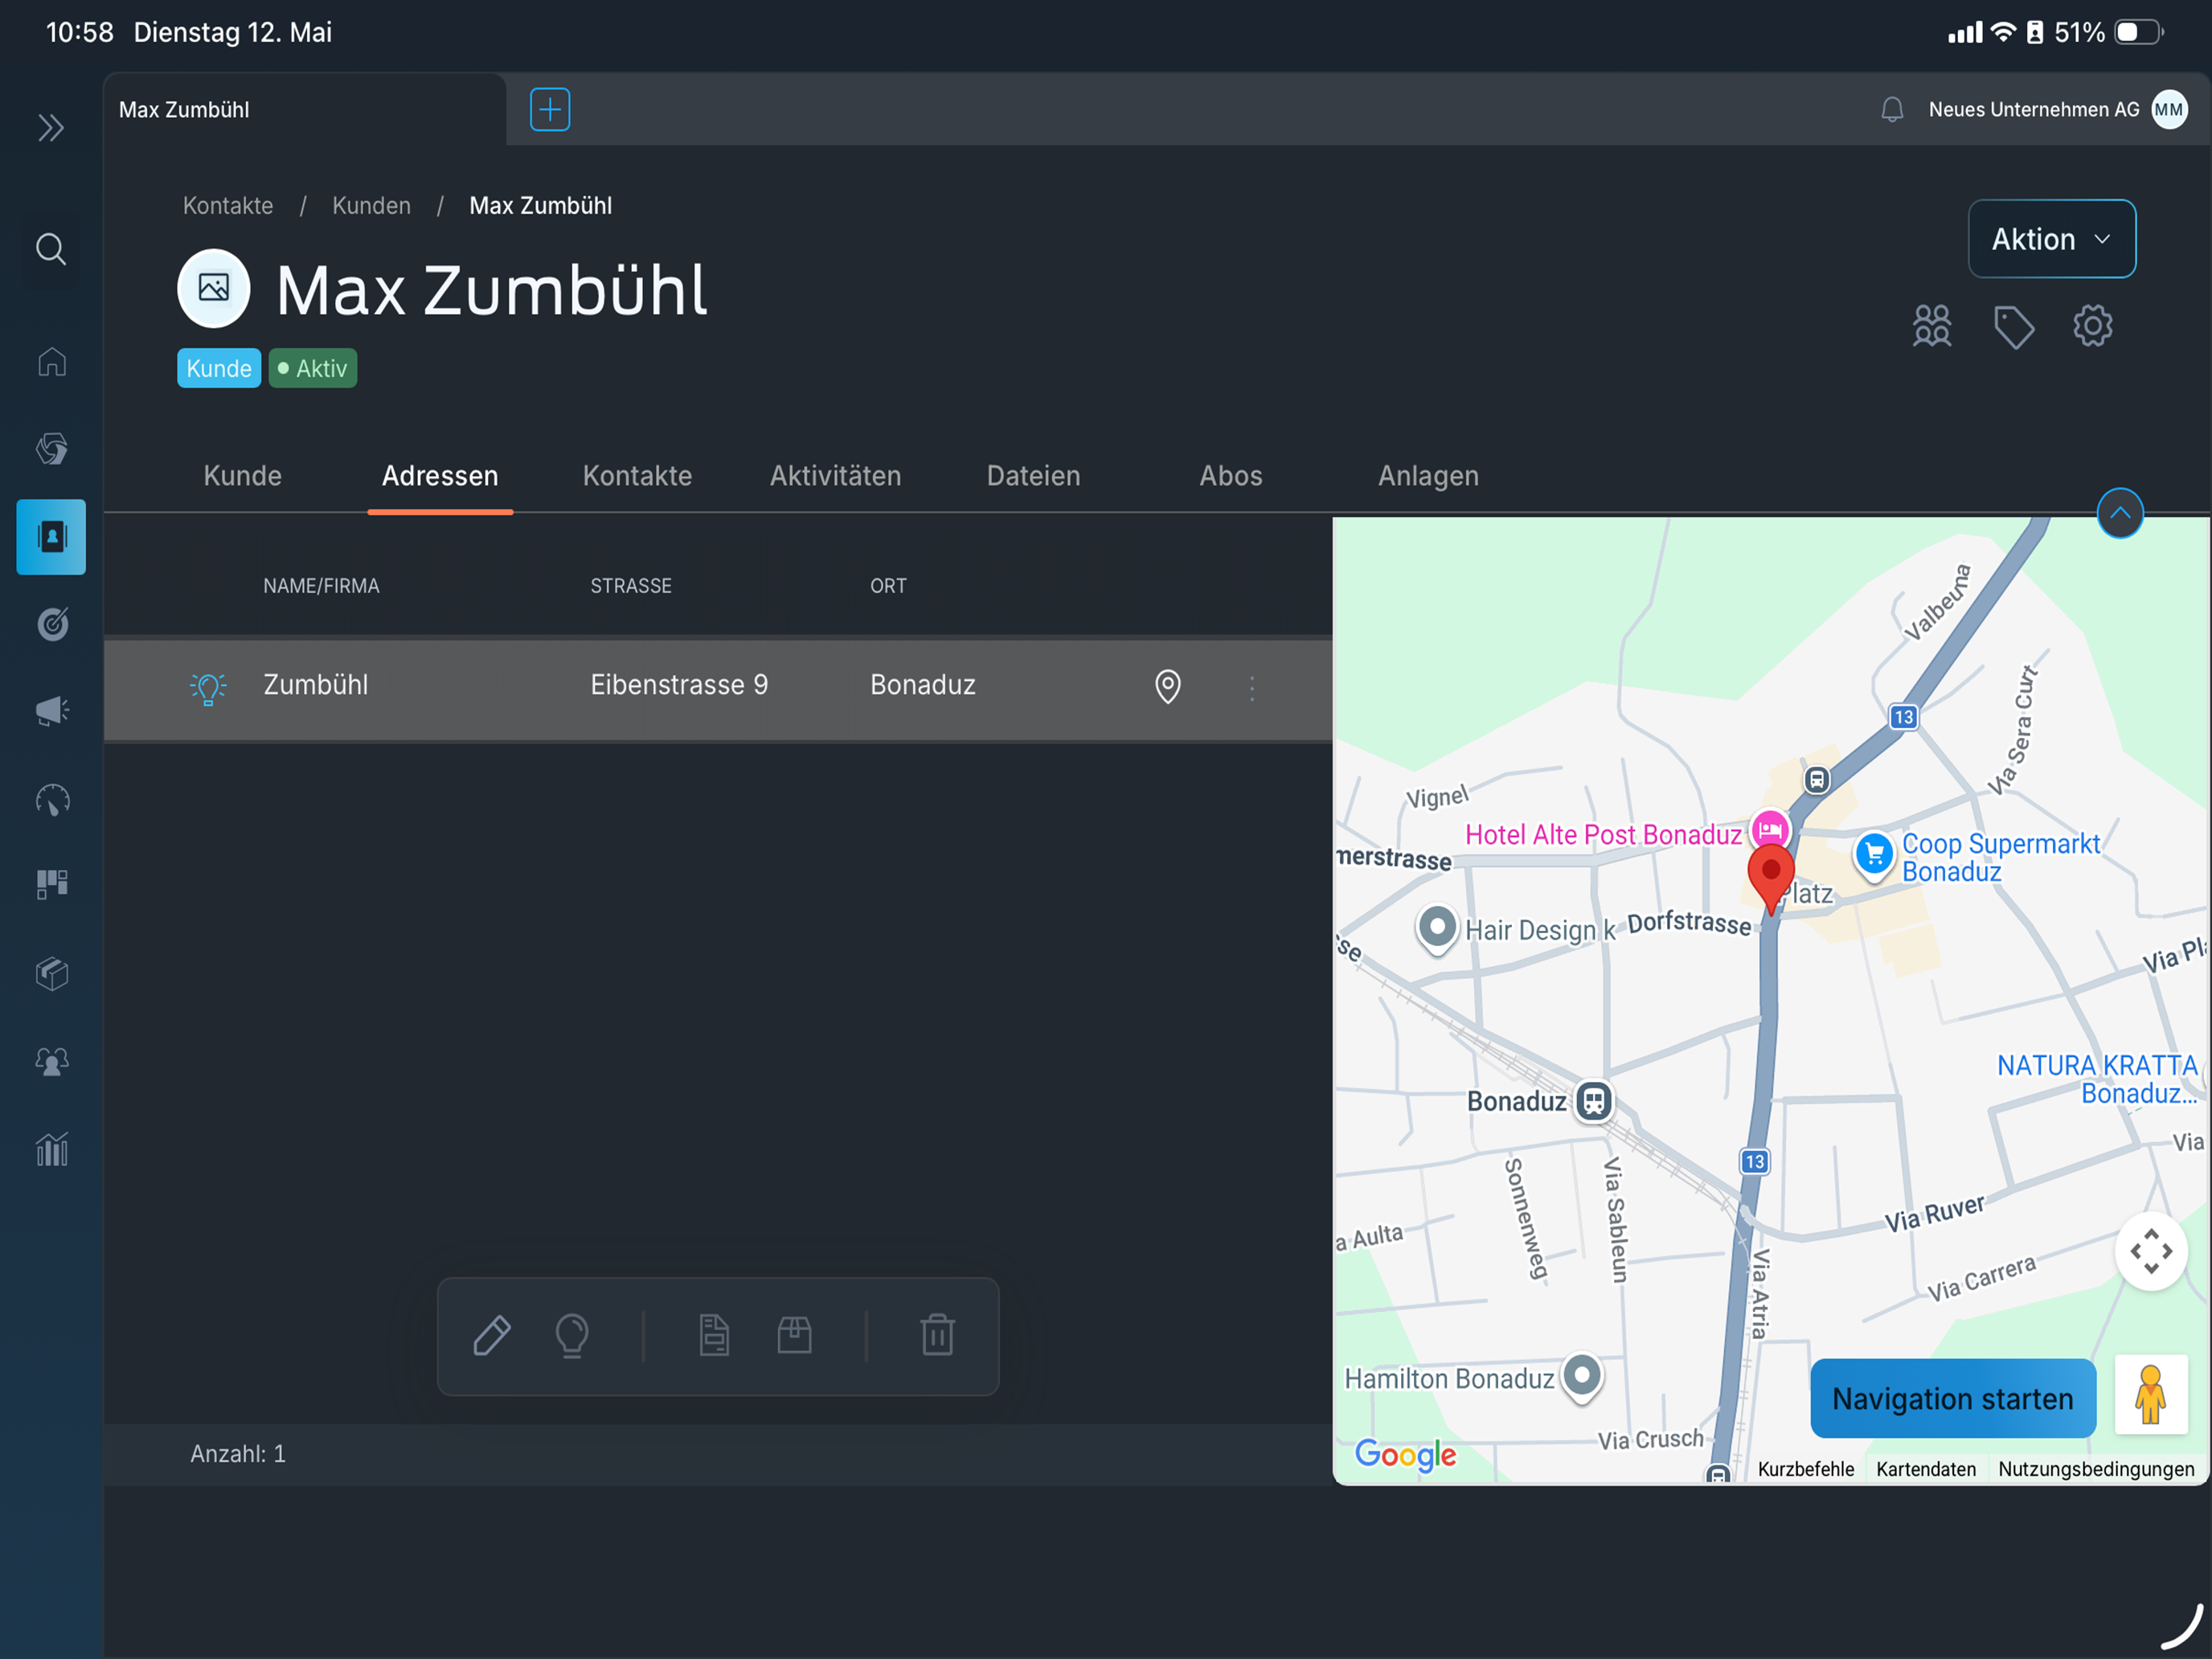The height and width of the screenshot is (1659, 2212).
Task: Click the lightbulb icon in bottom toolbar
Action: tap(572, 1336)
